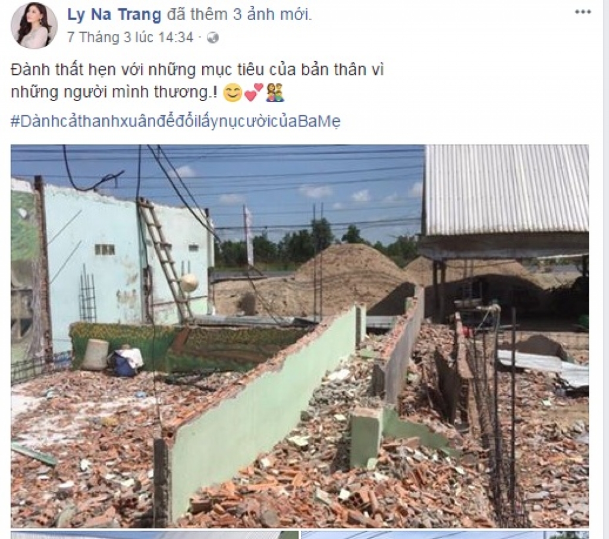Open the post options three-dot menu

583,12
